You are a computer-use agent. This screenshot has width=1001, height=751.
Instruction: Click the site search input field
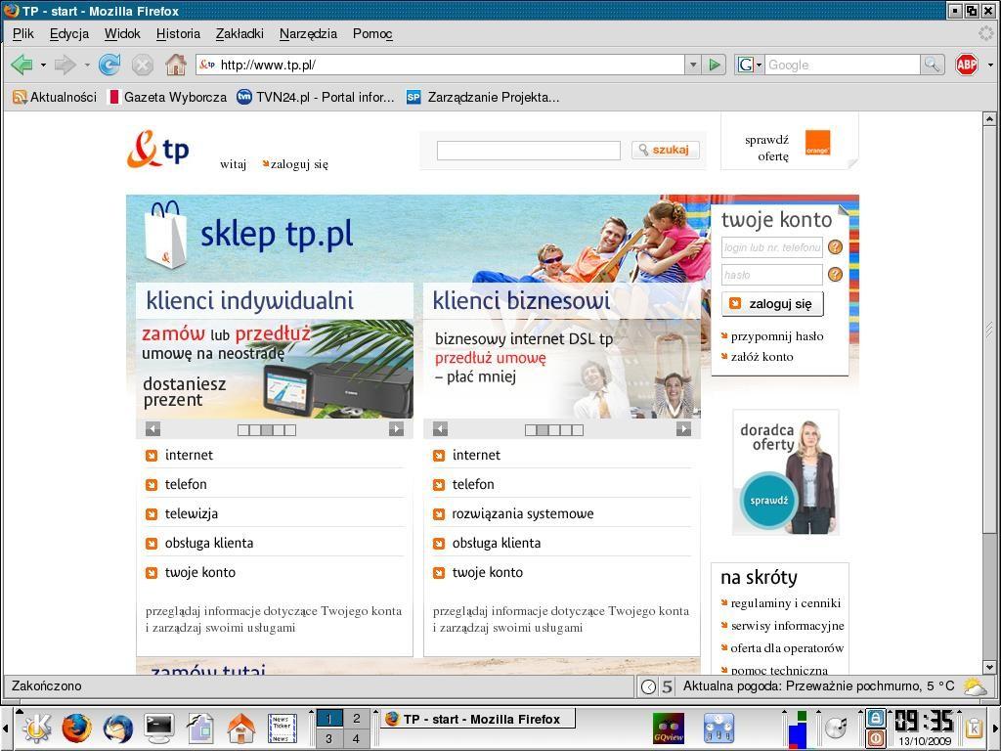pos(528,151)
